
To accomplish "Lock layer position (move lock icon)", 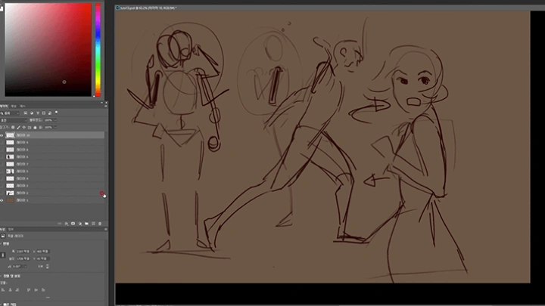I will pyautogui.click(x=24, y=128).
